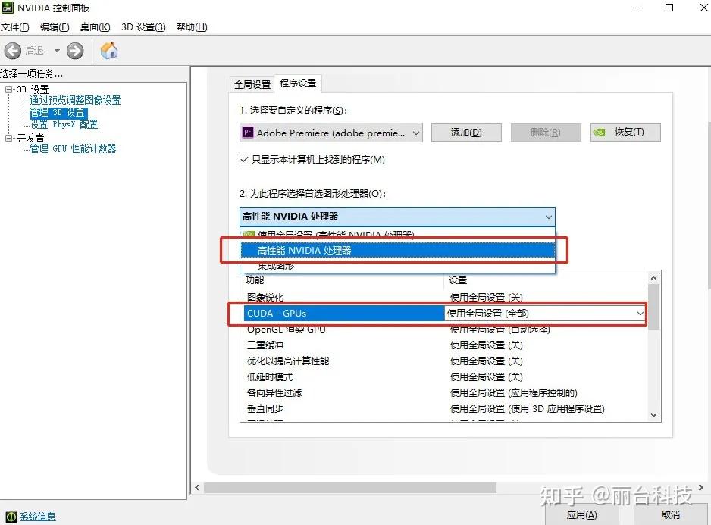Click the system information icon at bottom left

[x=11, y=516]
